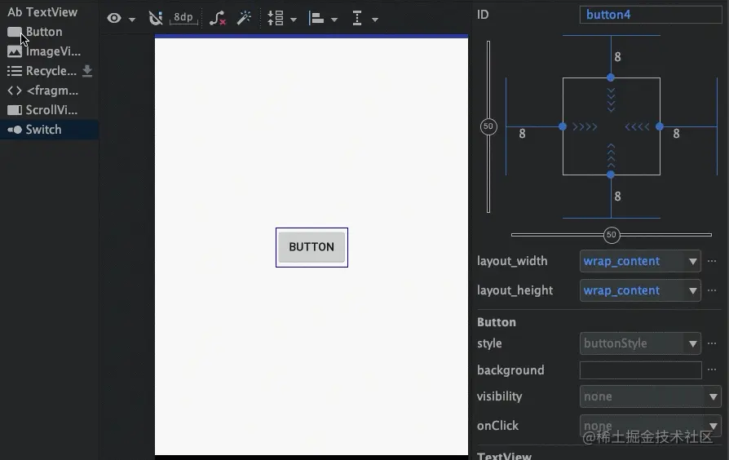
Task: Open the view options dropdown arrow
Action: (x=132, y=20)
